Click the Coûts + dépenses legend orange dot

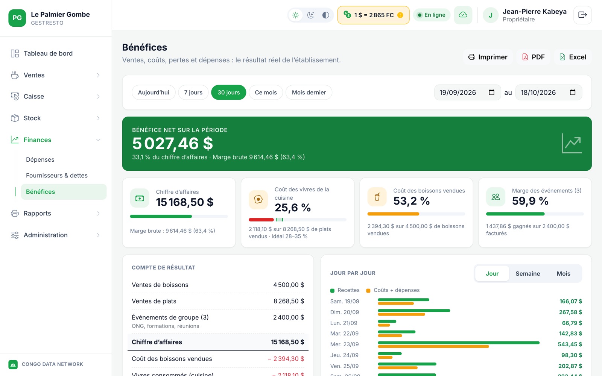(x=368, y=291)
